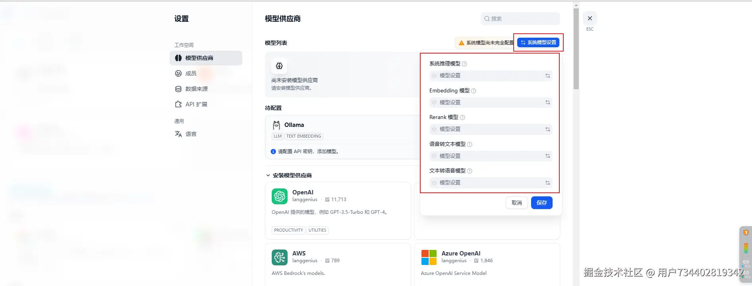Click the AWS Bedrock logo icon
Image resolution: width=752 pixels, height=286 pixels.
tap(280, 257)
